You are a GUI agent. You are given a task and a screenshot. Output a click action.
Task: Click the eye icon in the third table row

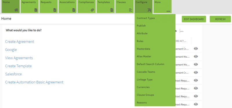(x=196, y=65)
